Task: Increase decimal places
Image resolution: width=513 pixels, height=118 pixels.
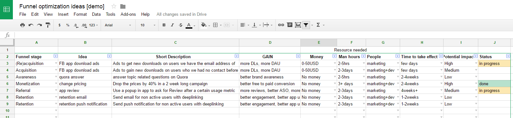Action: pyautogui.click(x=84, y=25)
